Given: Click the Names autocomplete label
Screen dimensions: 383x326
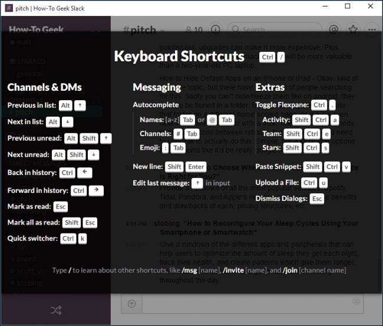Looking at the screenshot, I should tap(151, 120).
